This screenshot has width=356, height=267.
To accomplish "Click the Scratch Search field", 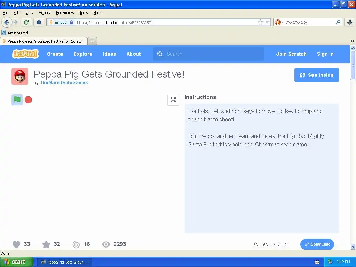I will pyautogui.click(x=209, y=54).
